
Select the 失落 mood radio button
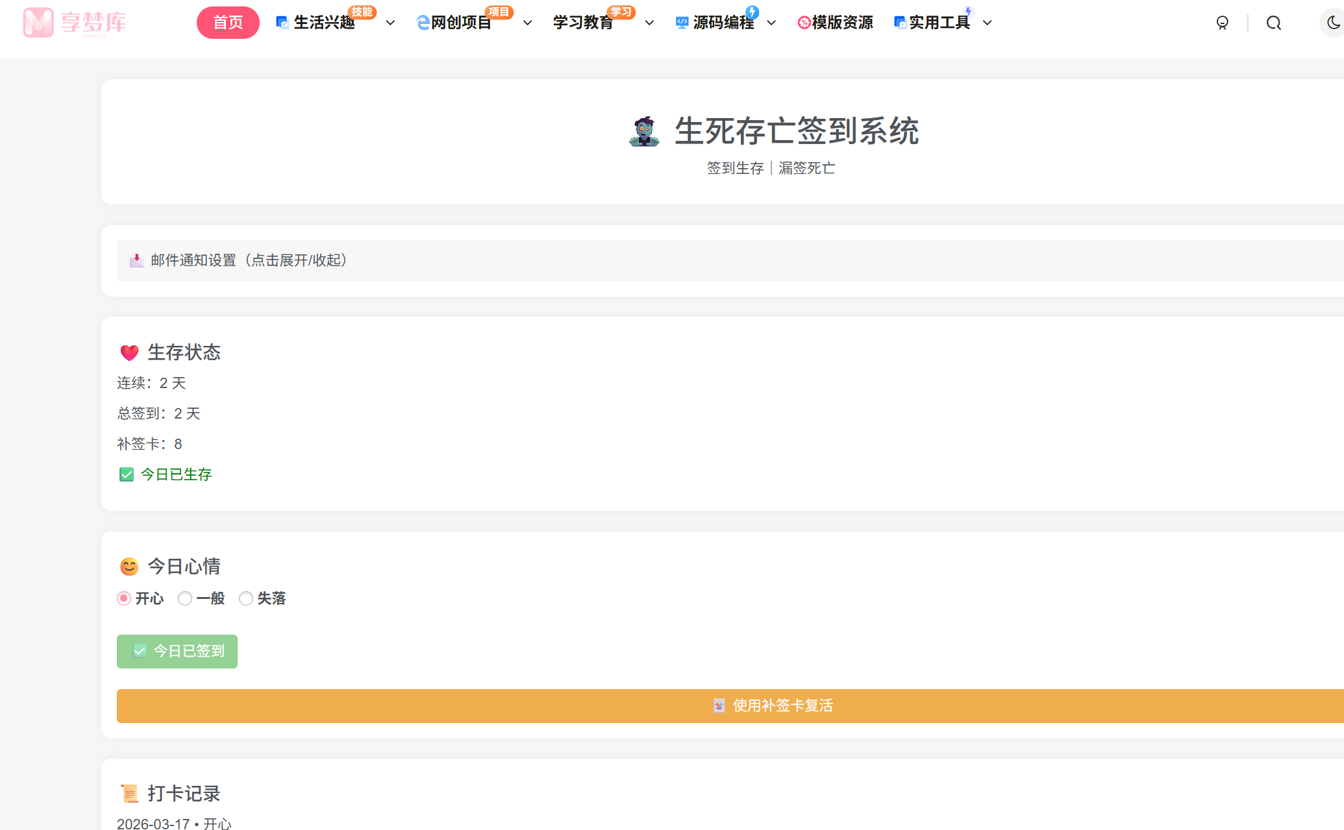coord(246,598)
